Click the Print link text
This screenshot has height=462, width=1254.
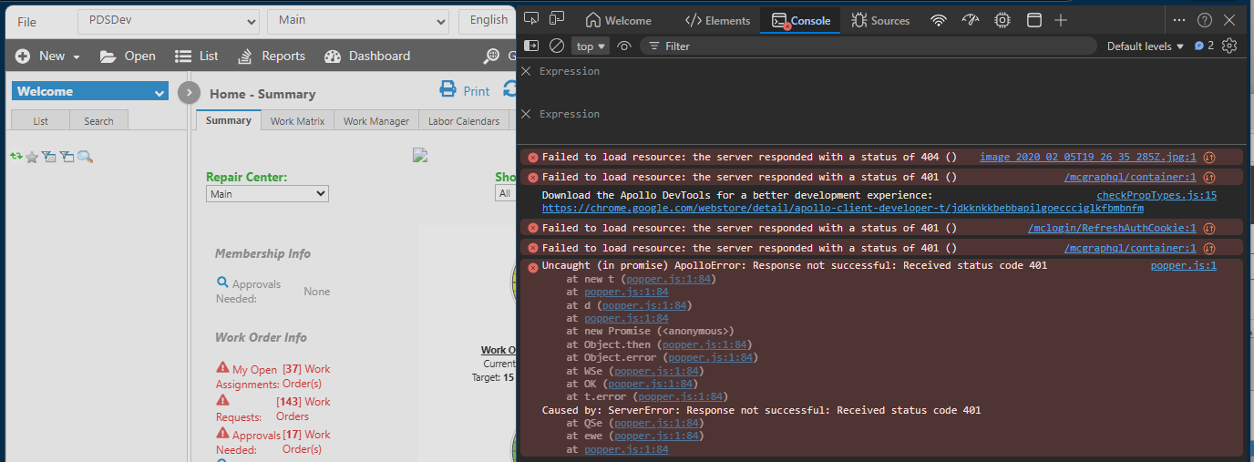pyautogui.click(x=477, y=91)
